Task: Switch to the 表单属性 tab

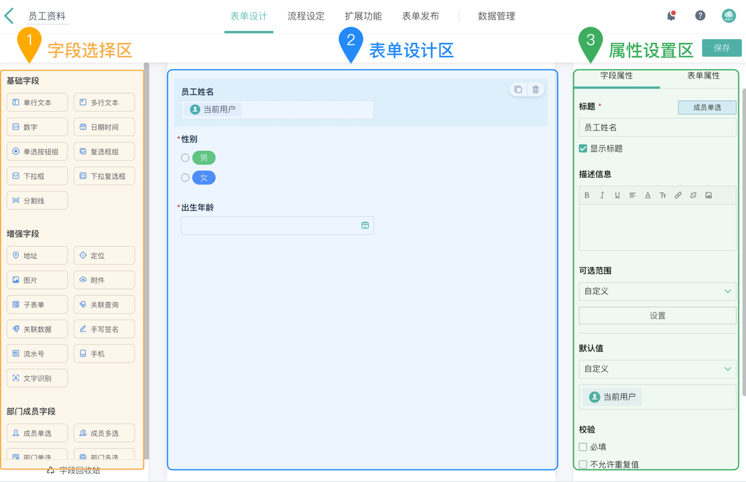Action: click(703, 76)
